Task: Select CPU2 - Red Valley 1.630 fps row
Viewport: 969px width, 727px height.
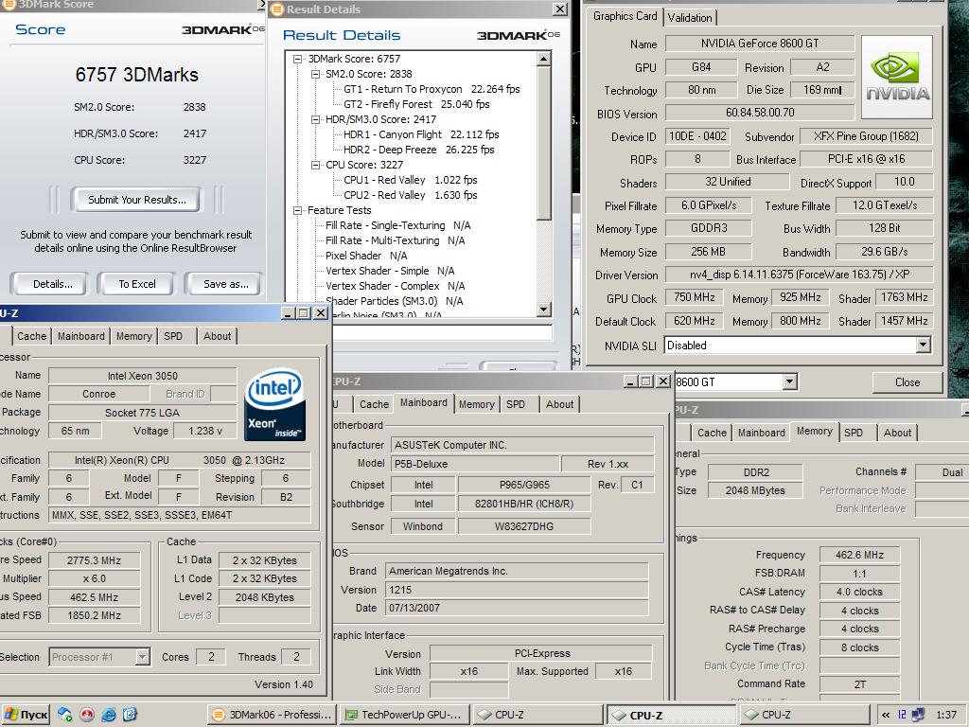Action: tap(411, 195)
